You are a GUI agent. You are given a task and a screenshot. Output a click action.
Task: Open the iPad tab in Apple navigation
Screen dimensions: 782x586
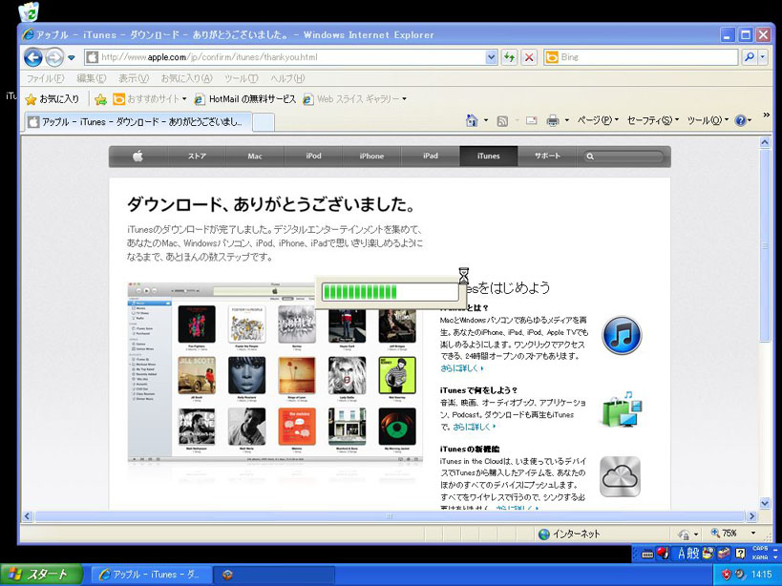click(430, 157)
